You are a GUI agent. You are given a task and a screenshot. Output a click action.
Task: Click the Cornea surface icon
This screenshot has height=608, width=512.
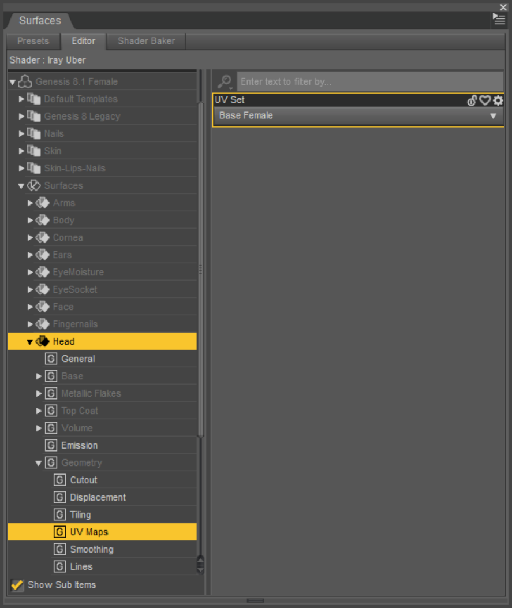click(43, 238)
